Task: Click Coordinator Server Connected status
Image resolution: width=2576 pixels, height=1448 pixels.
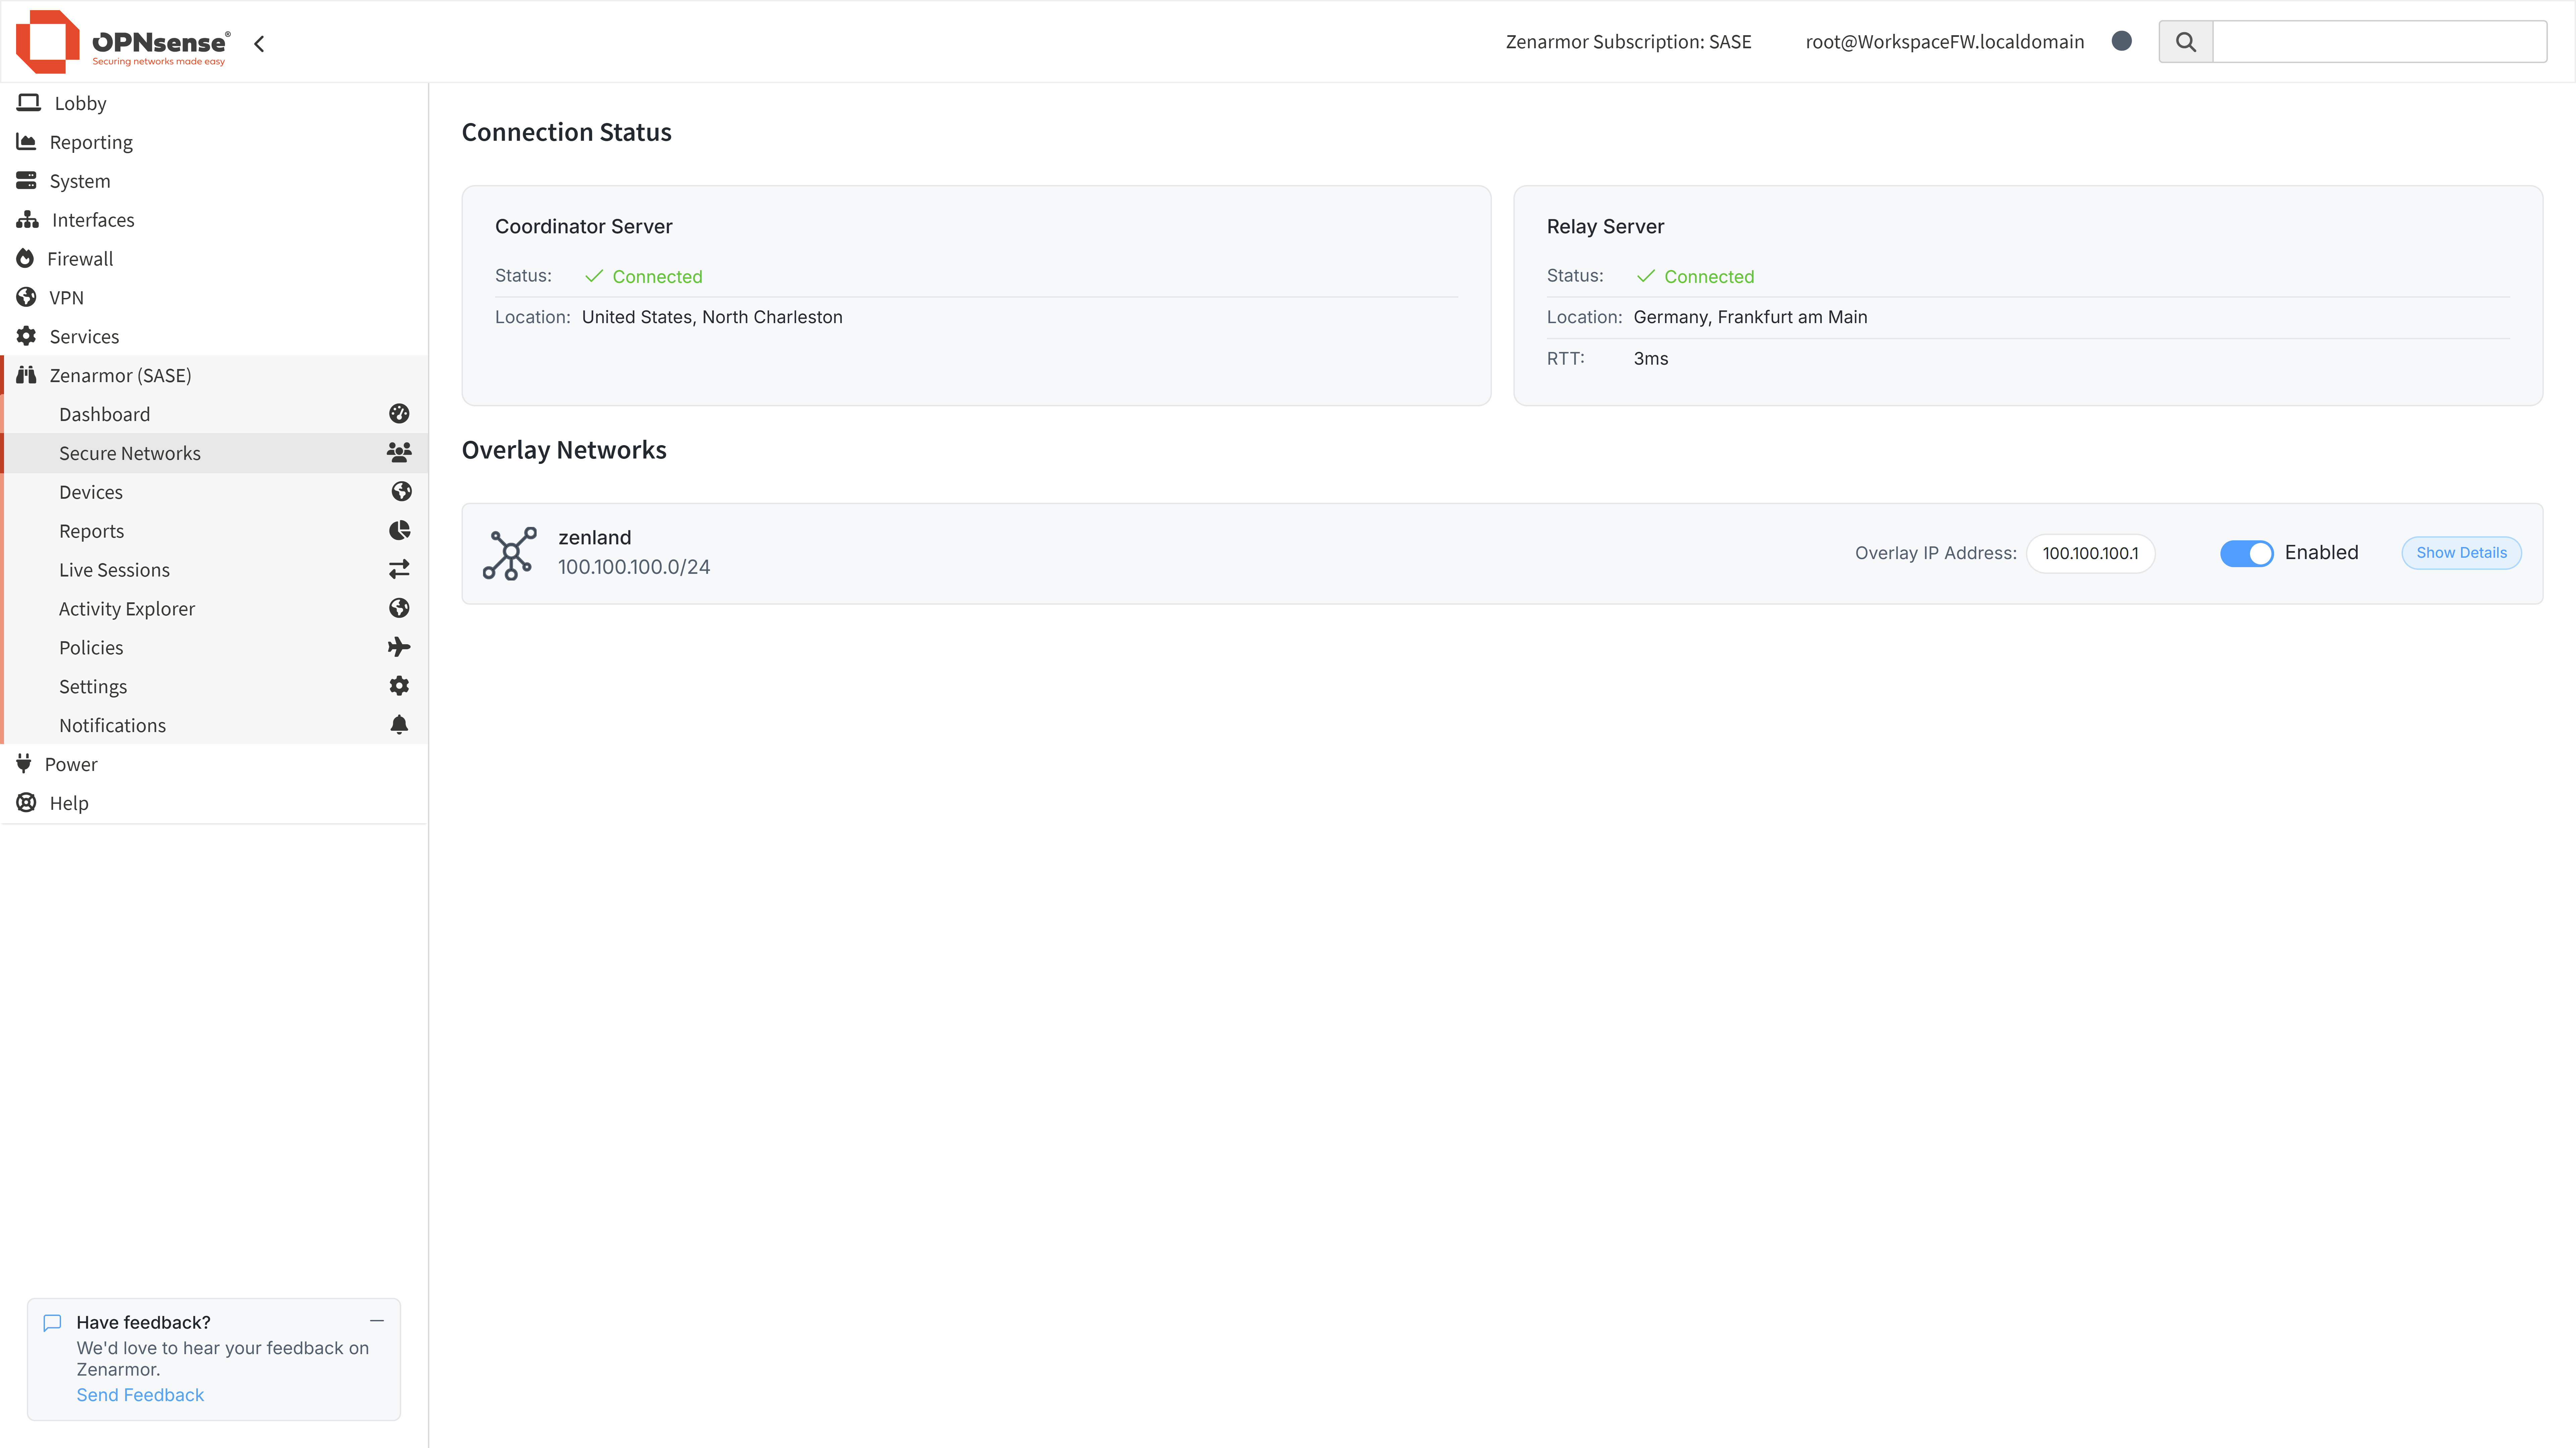Action: (x=644, y=277)
